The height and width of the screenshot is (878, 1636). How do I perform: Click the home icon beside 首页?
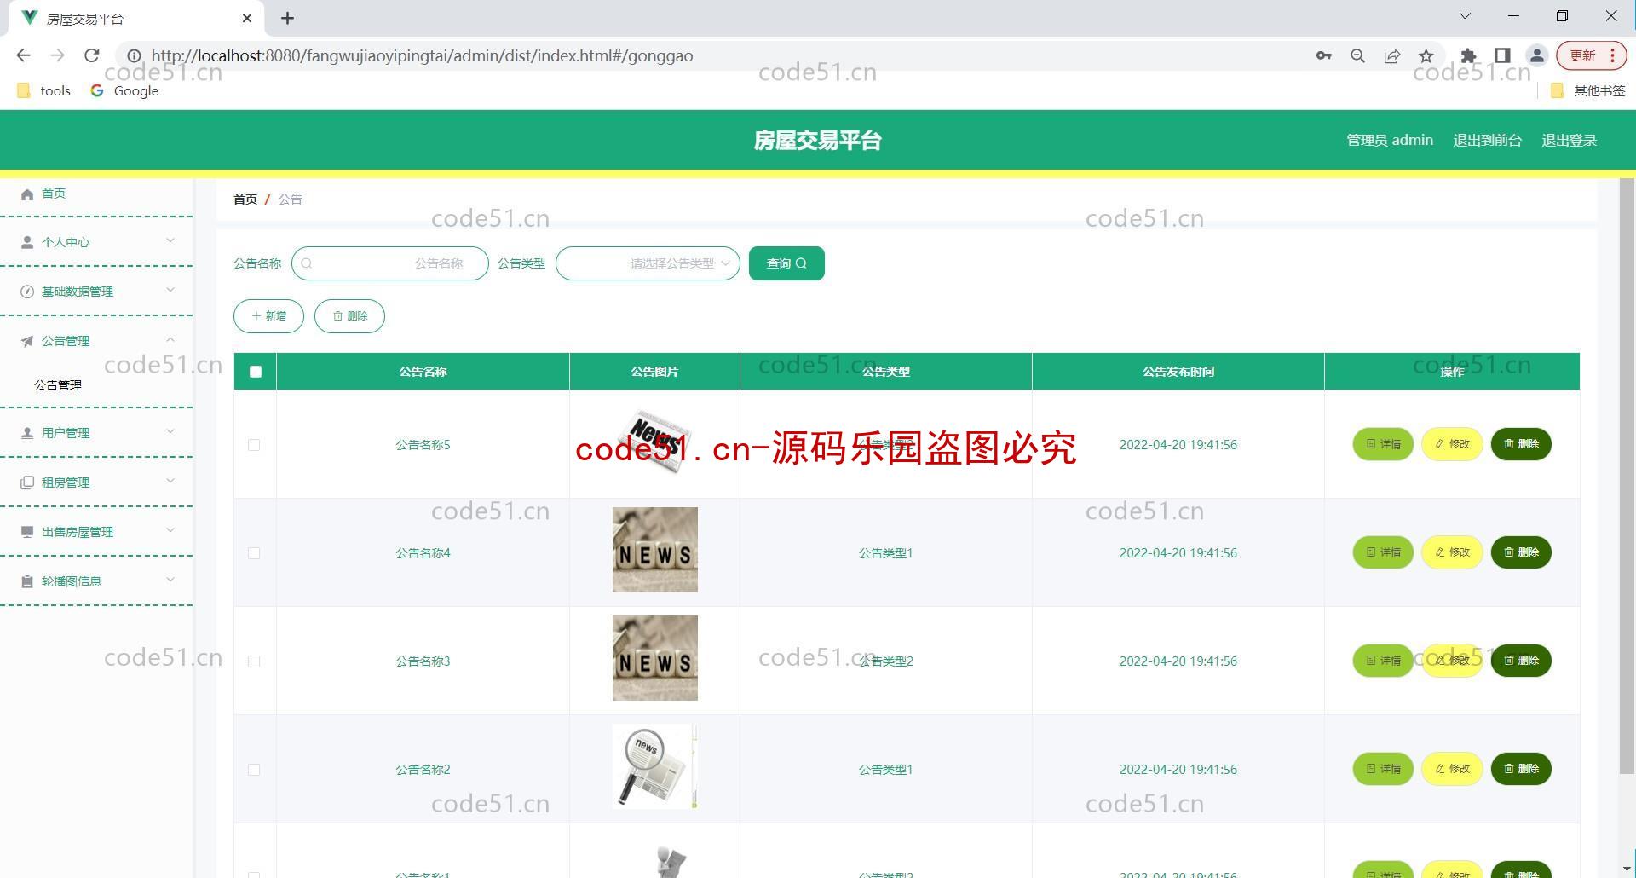click(27, 194)
